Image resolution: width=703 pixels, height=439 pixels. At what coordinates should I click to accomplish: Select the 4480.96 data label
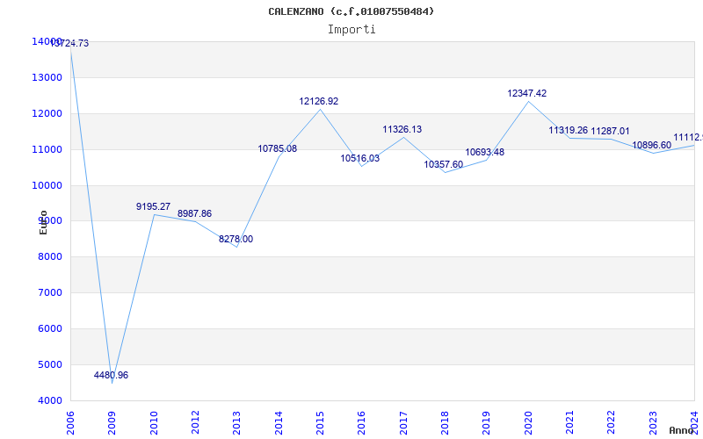point(112,375)
